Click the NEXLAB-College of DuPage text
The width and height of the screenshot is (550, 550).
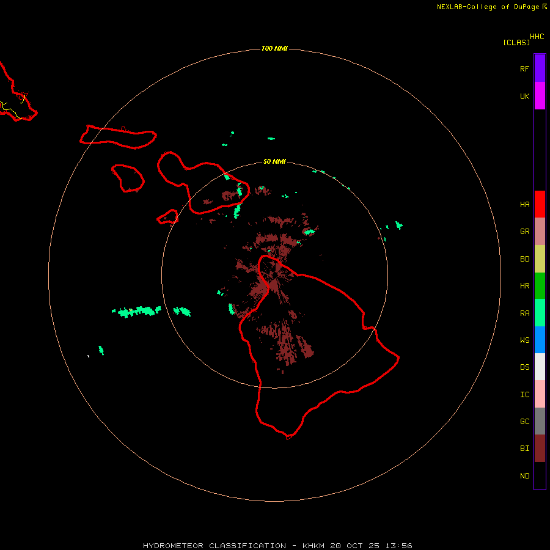488,7
